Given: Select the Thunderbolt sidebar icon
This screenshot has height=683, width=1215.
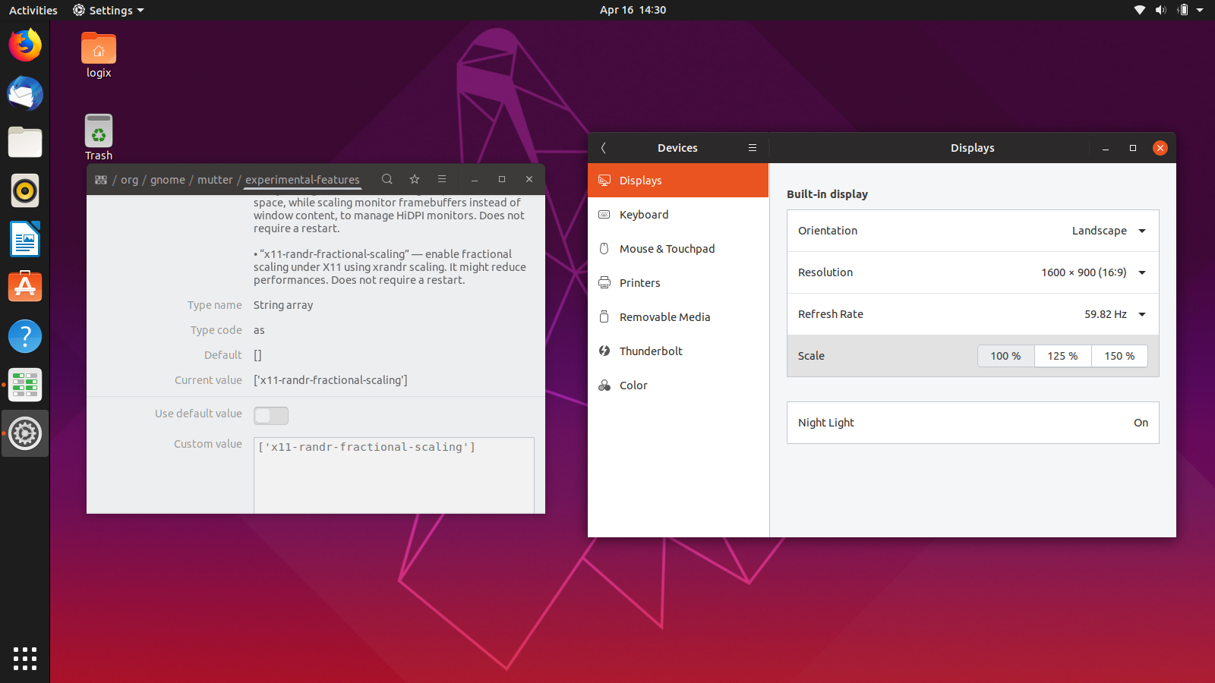Looking at the screenshot, I should (x=604, y=351).
